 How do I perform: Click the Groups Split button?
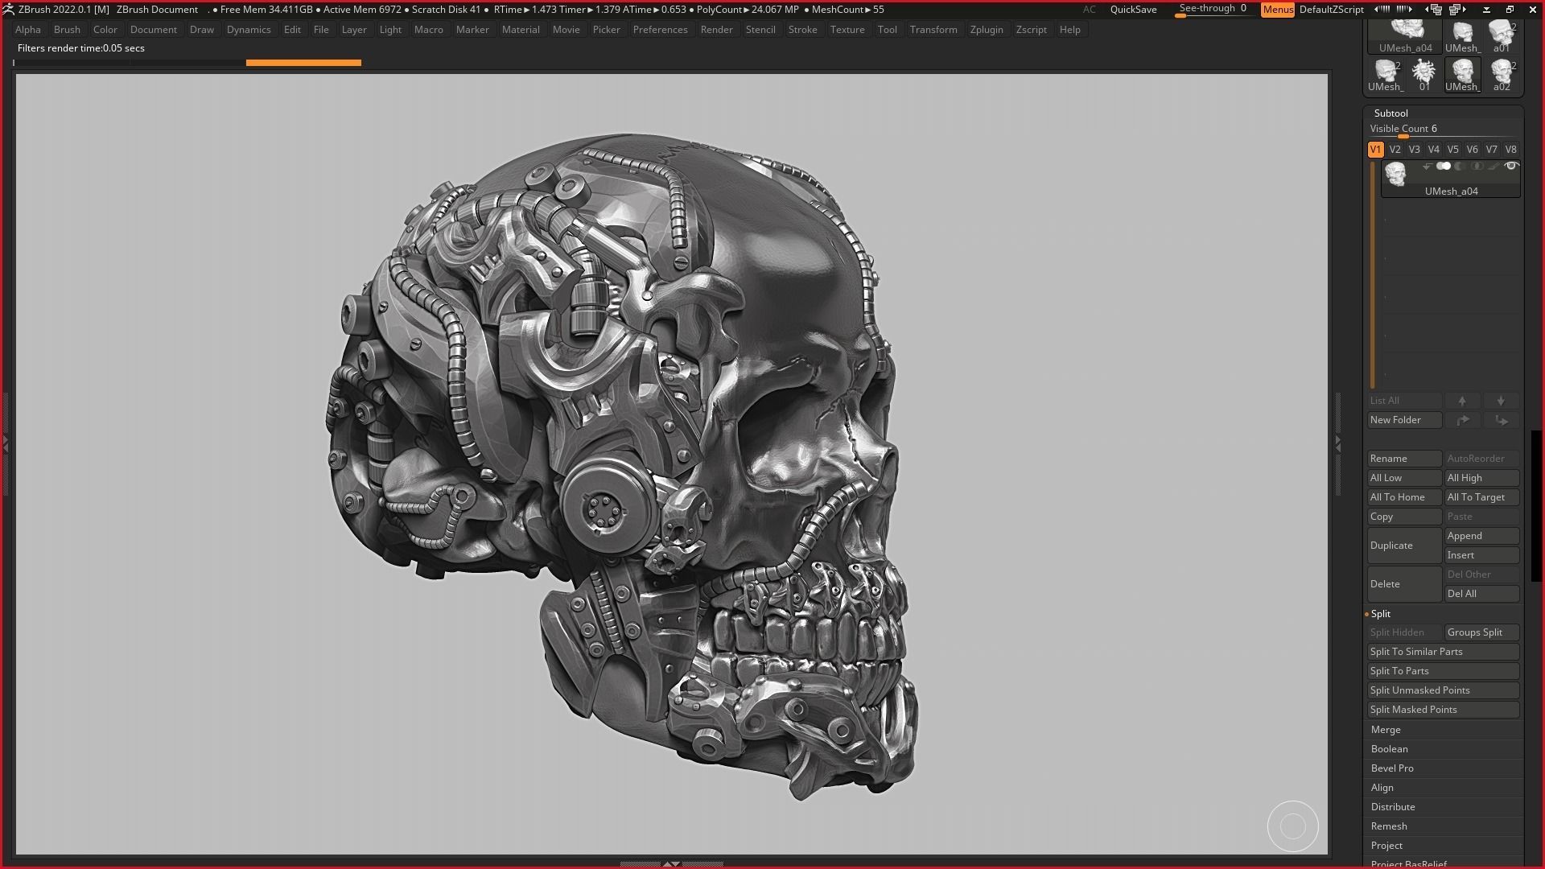click(1481, 632)
